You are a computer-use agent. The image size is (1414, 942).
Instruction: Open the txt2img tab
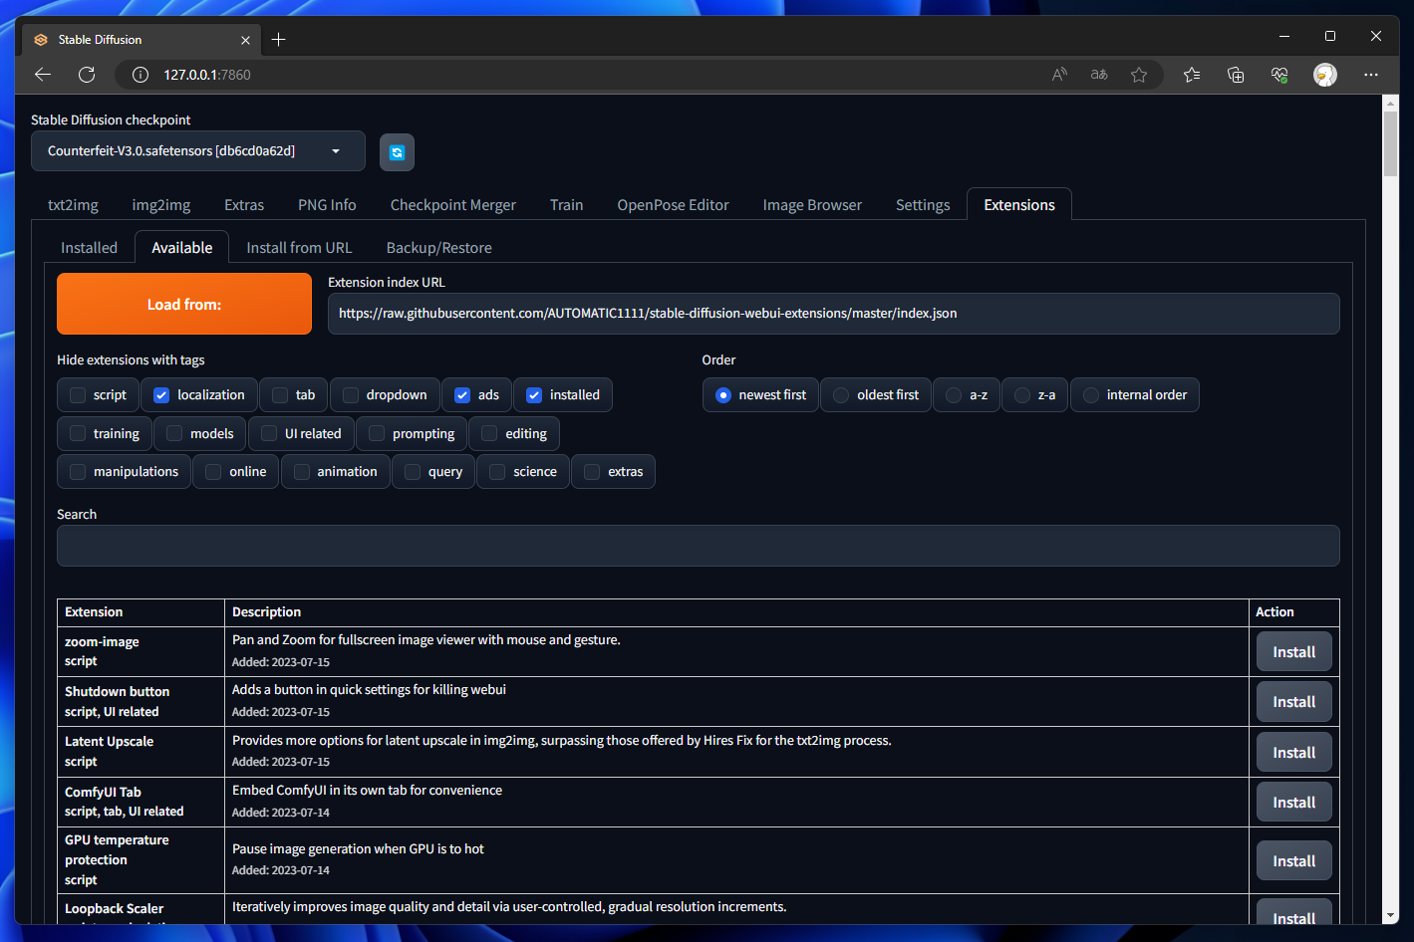(73, 205)
